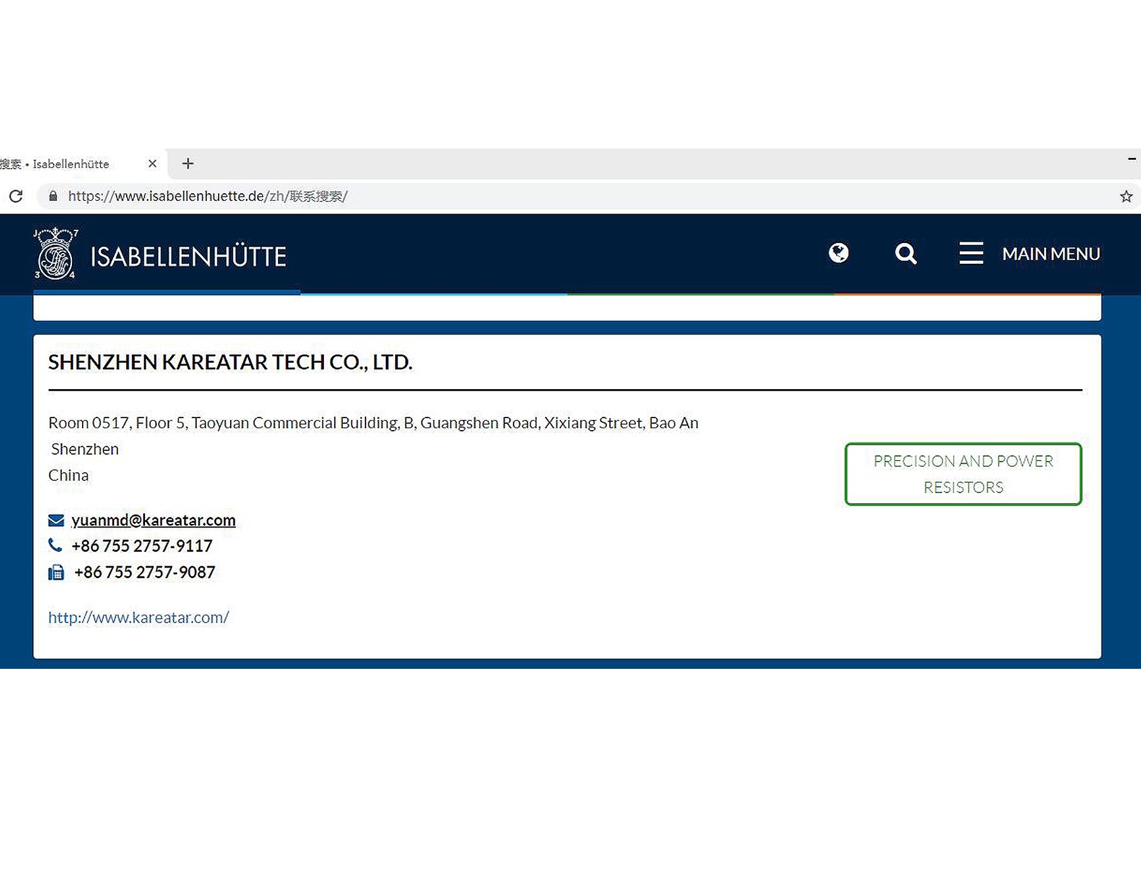Open the hamburger menu icon
The image size is (1141, 891).
coord(971,253)
